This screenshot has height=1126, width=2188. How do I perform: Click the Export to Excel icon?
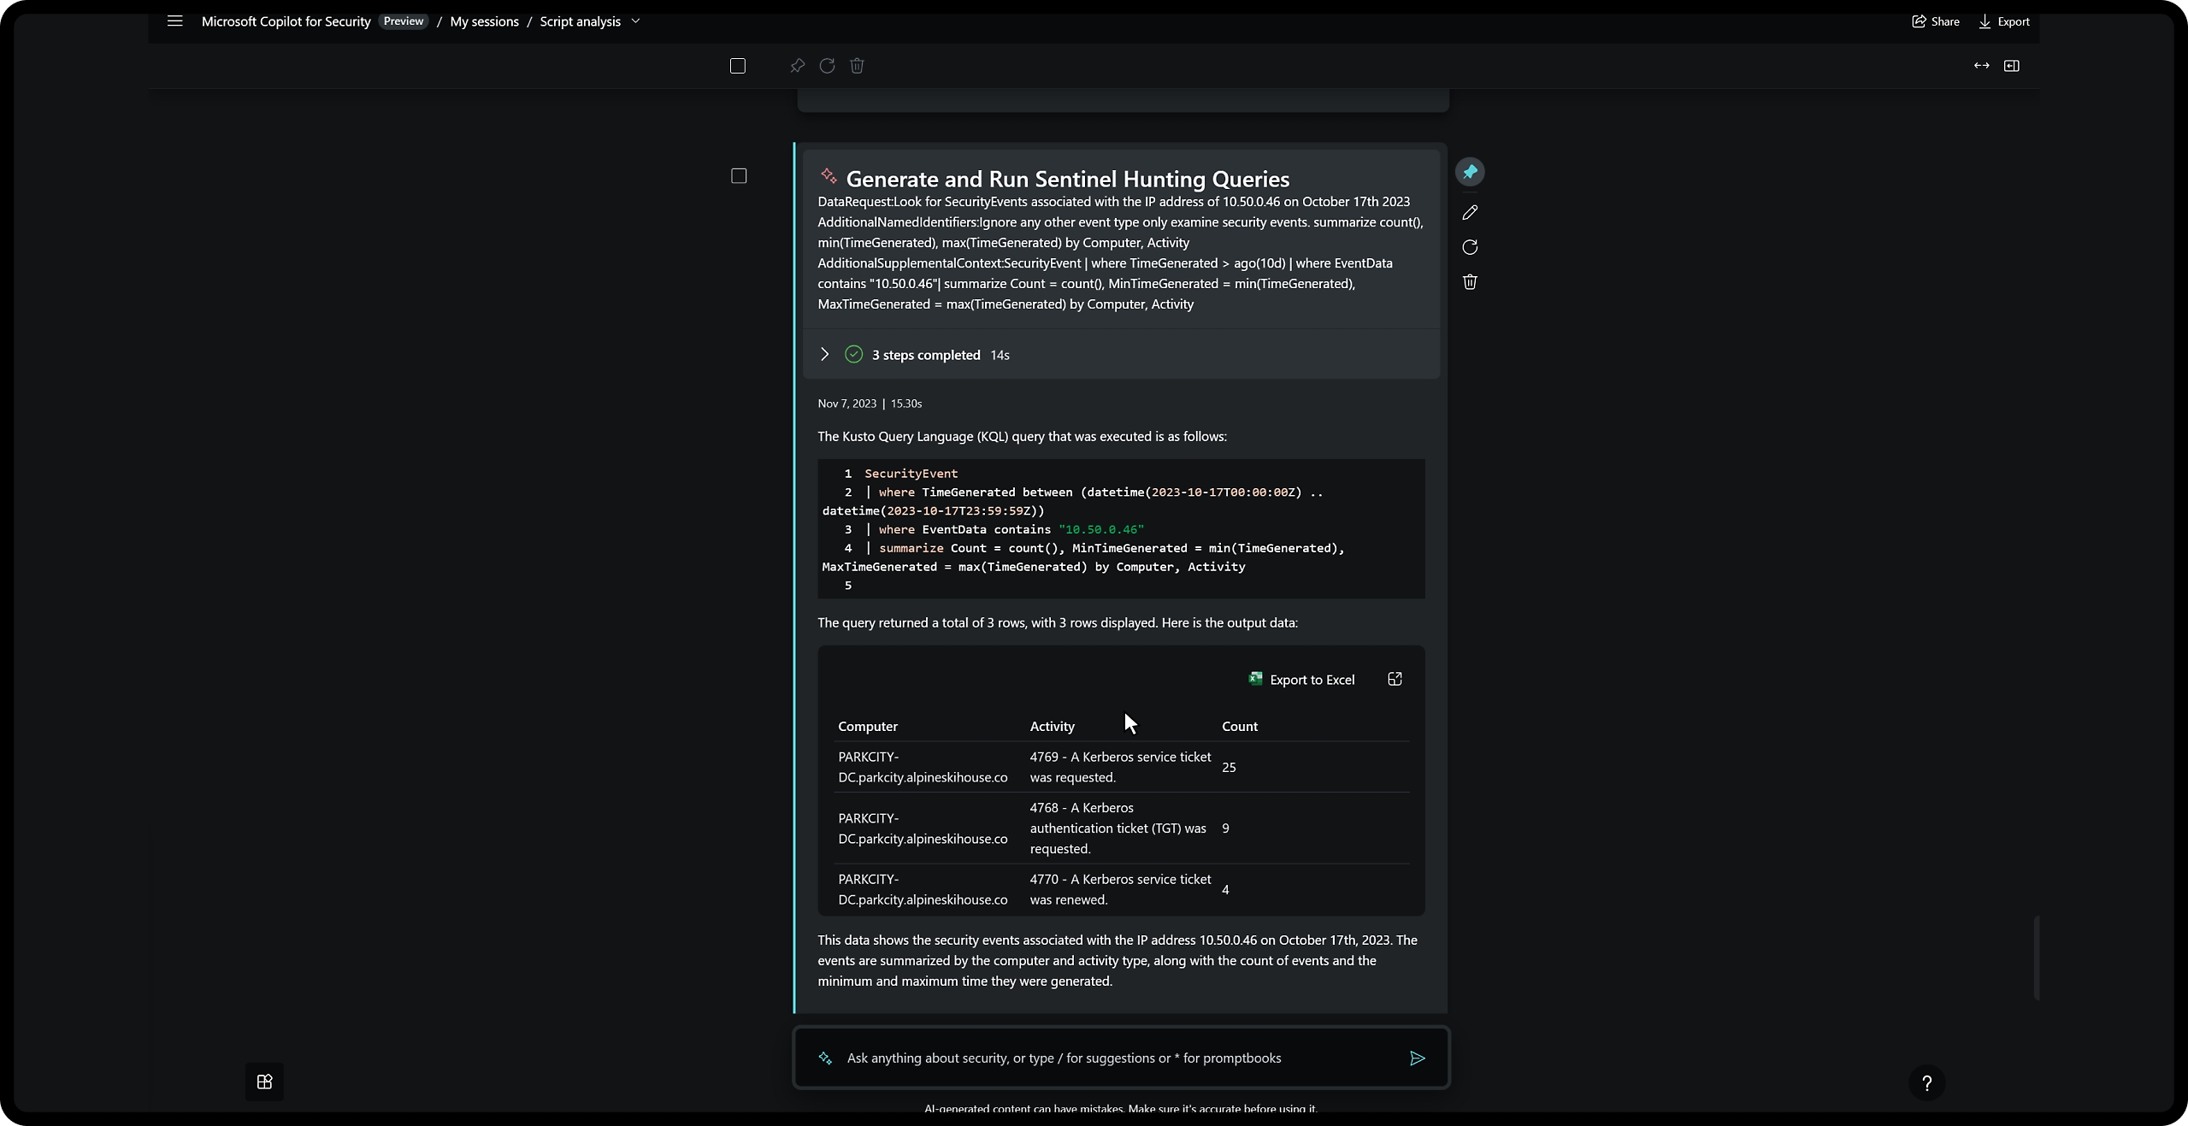coord(1253,678)
